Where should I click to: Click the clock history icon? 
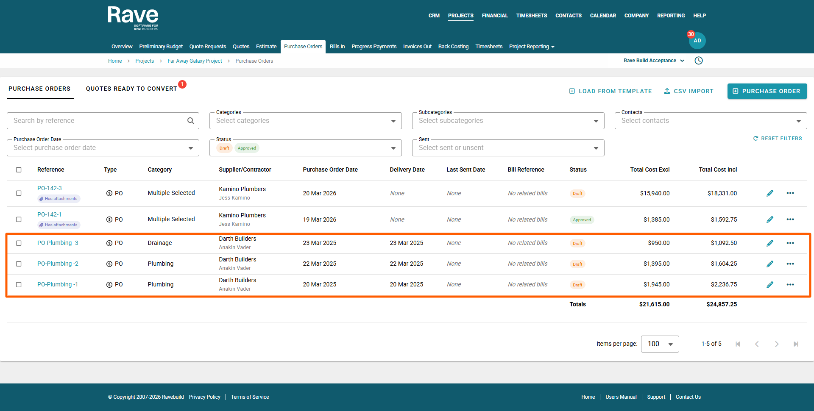[x=699, y=61]
